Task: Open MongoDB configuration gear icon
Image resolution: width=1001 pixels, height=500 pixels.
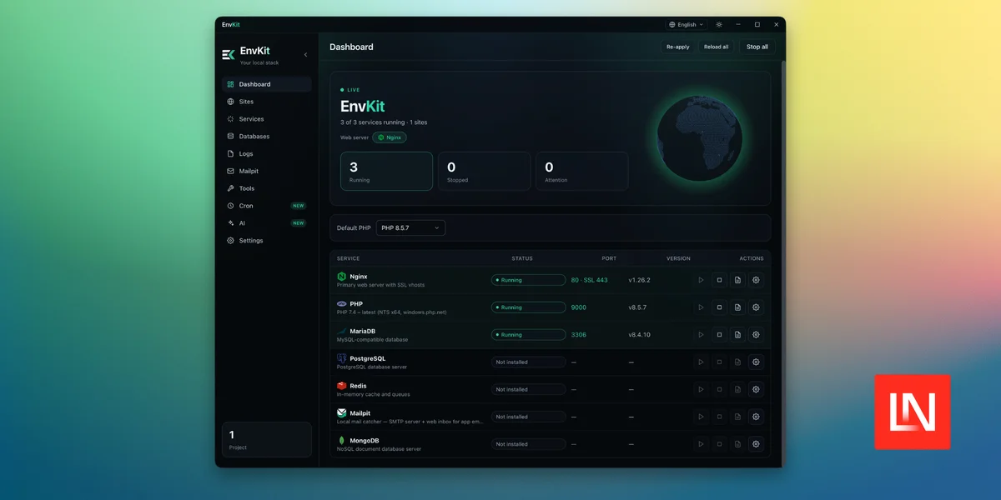Action: coord(756,444)
